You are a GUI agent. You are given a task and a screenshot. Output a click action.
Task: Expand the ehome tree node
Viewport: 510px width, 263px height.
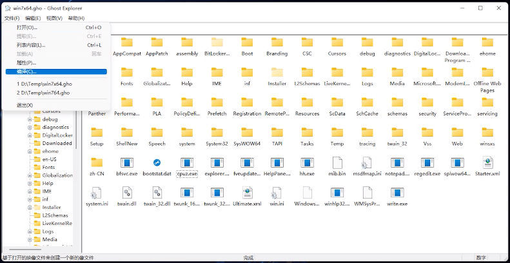tap(30, 151)
